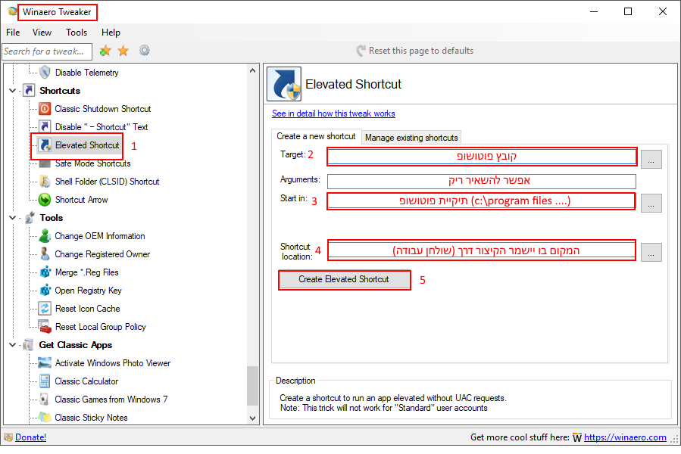Image resolution: width=681 pixels, height=454 pixels.
Task: Open the https://winaero.com link
Action: [x=625, y=437]
